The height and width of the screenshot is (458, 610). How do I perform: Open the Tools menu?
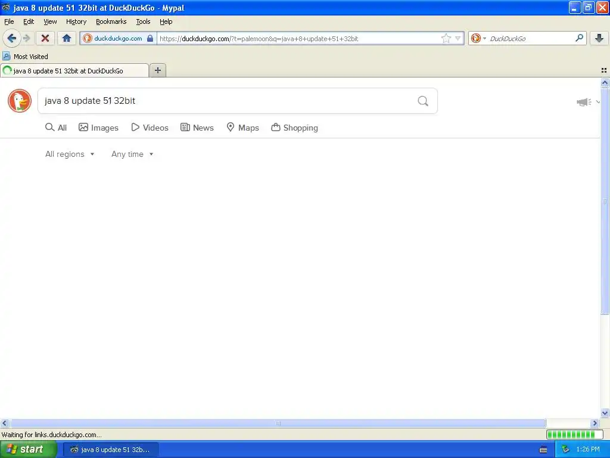pyautogui.click(x=143, y=21)
